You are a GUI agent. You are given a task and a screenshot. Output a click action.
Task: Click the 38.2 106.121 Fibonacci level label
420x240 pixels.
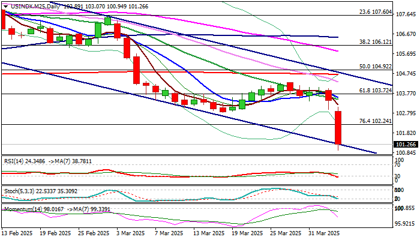point(376,42)
